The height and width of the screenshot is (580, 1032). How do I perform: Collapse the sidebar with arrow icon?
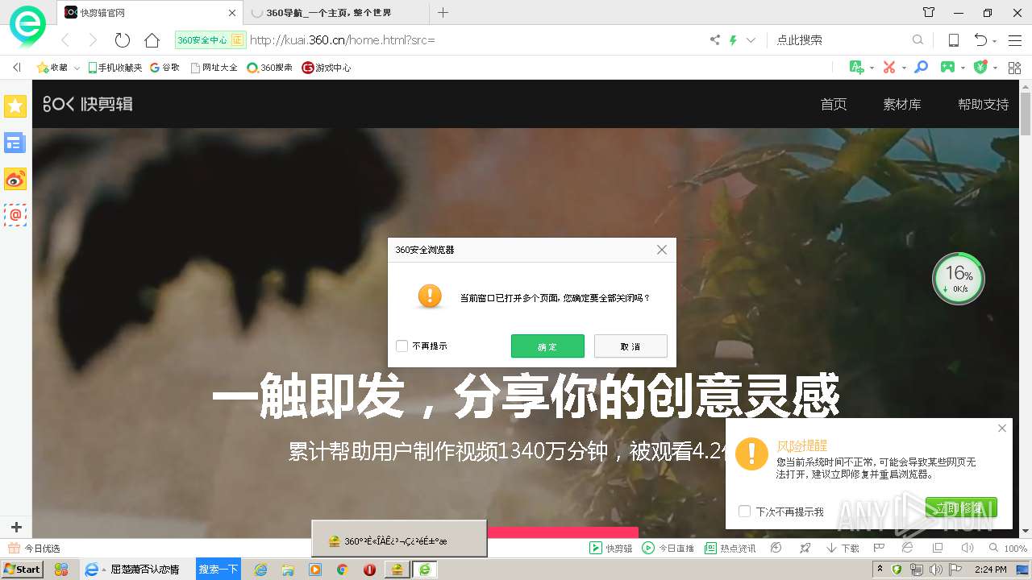pyautogui.click(x=16, y=68)
